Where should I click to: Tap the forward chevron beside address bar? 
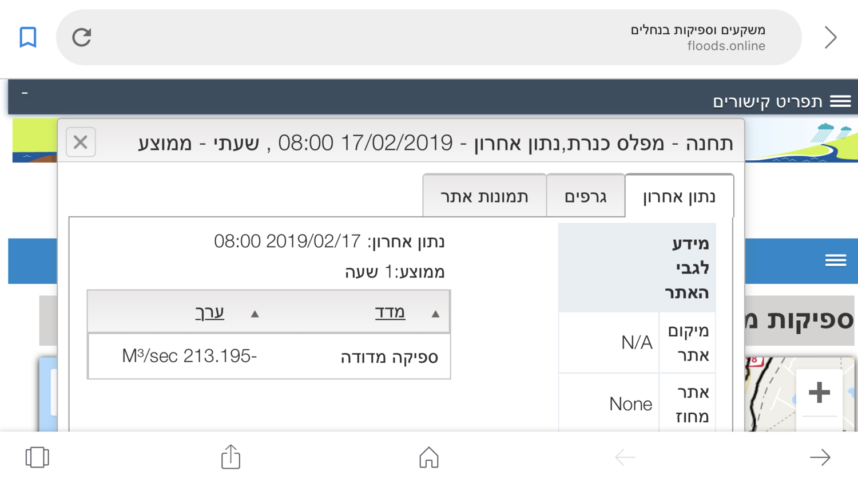click(831, 37)
